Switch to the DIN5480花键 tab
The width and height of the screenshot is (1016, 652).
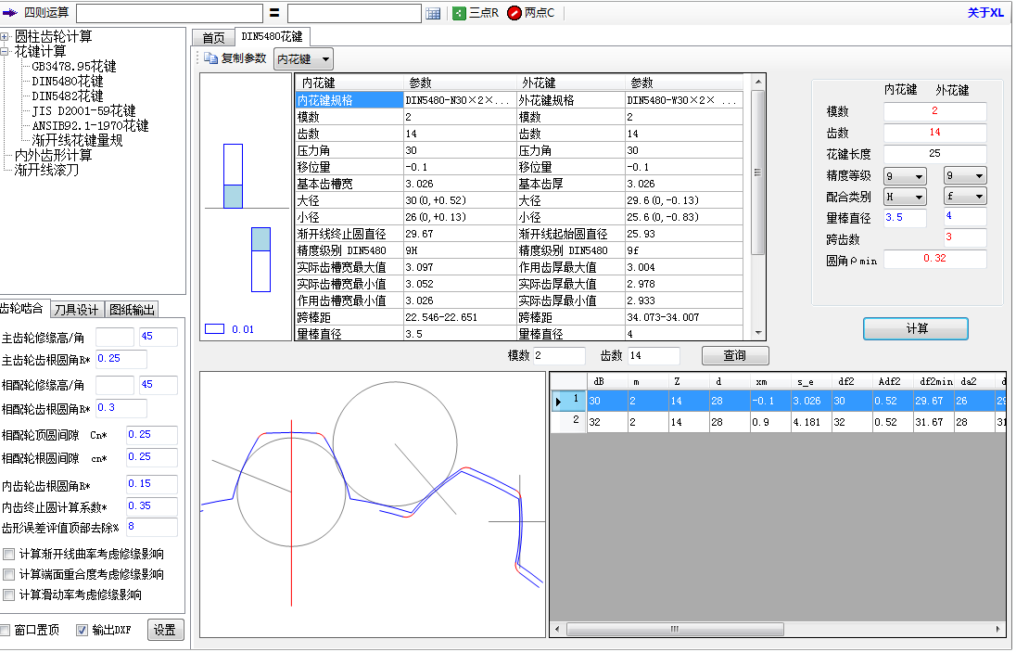pyautogui.click(x=272, y=37)
